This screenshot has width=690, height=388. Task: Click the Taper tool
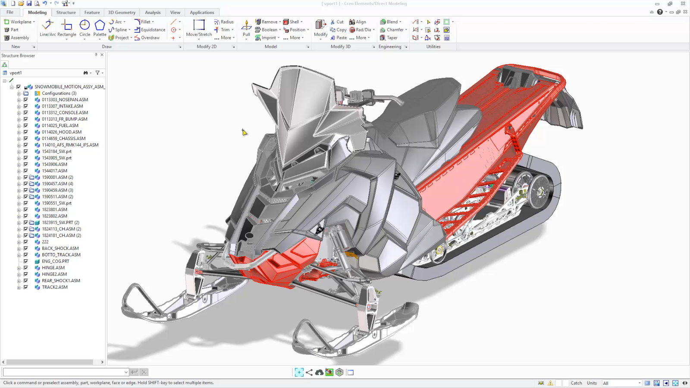[390, 37]
